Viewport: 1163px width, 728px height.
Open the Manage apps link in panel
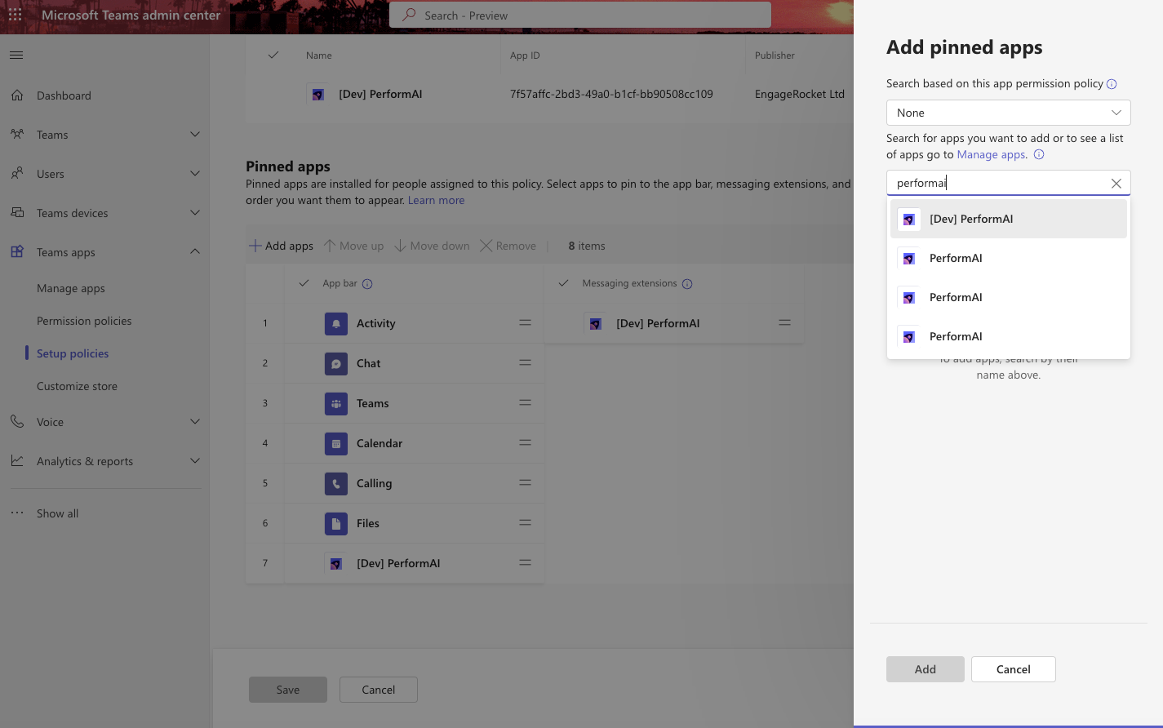pos(992,154)
